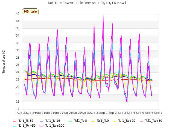
Task: Click the 22 y-axis tick label
Action: pyautogui.click(x=17, y=79)
